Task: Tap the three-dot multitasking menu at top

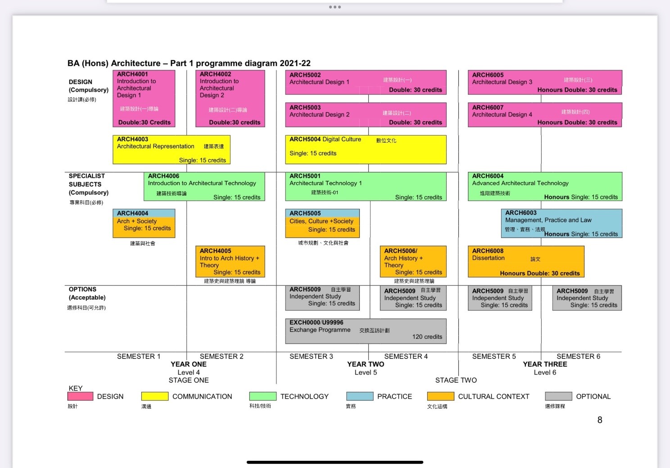Action: tap(335, 7)
